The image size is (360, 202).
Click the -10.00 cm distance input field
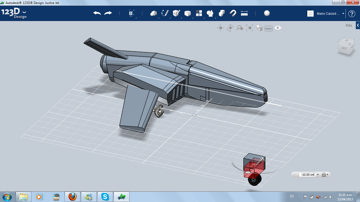click(x=307, y=175)
